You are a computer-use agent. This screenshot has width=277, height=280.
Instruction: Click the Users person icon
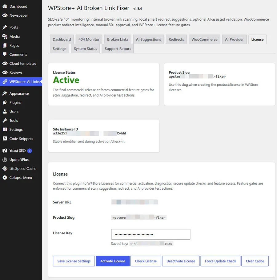tap(5, 111)
